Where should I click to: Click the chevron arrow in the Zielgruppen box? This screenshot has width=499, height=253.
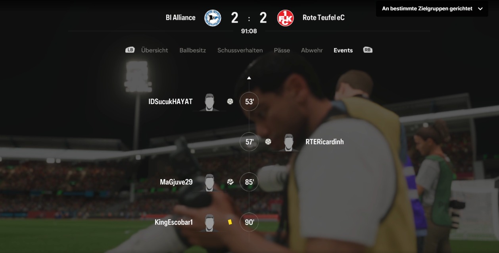click(480, 9)
